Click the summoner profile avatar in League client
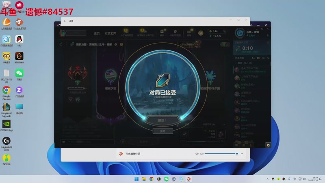This screenshot has width=325, height=183. click(x=240, y=33)
